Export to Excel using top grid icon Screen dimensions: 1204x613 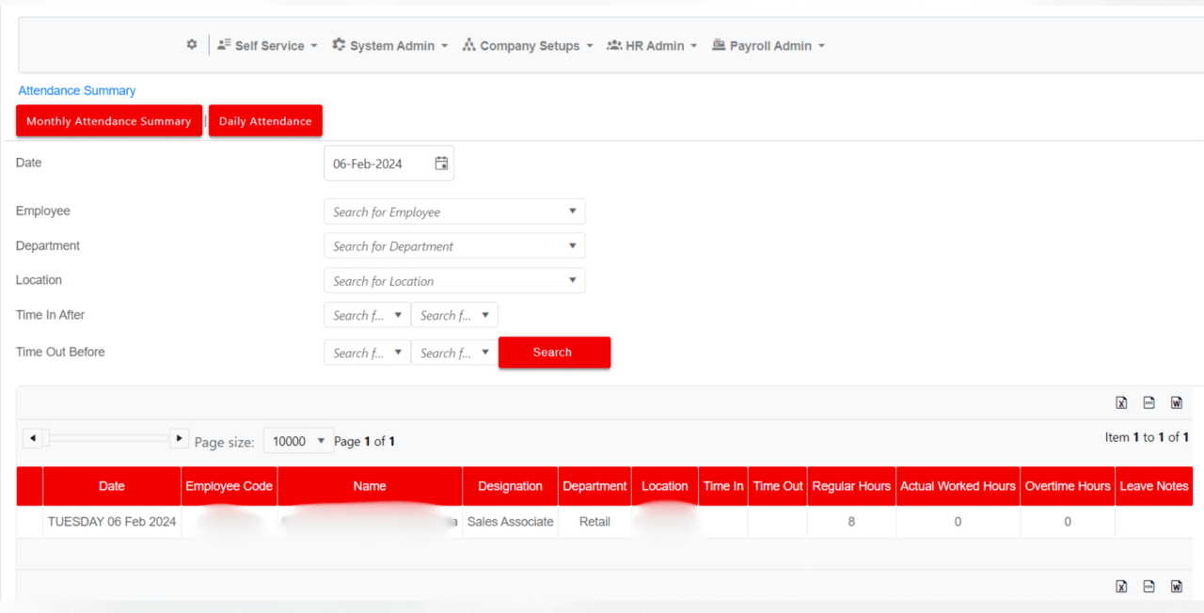click(1121, 402)
